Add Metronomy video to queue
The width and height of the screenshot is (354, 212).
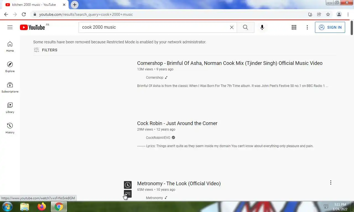pos(128,194)
